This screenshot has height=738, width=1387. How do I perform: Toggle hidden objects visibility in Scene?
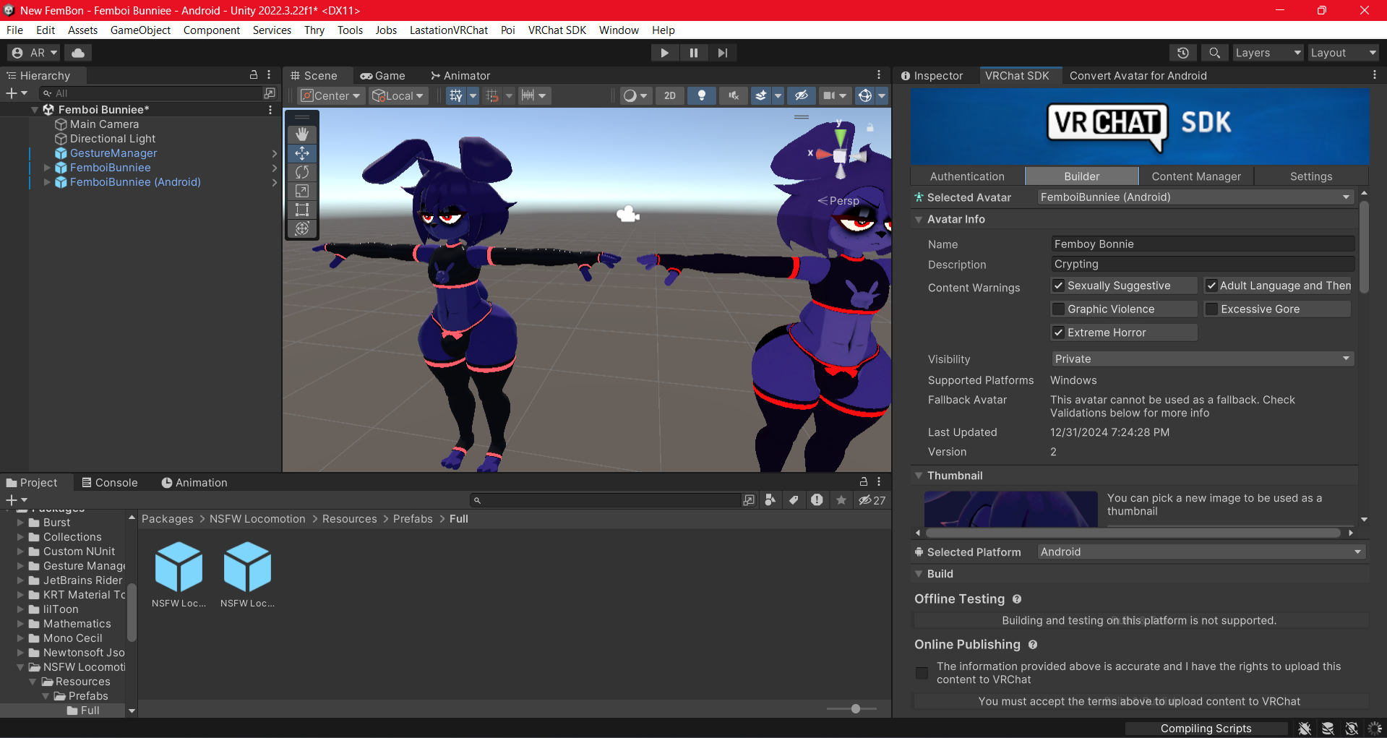tap(802, 95)
